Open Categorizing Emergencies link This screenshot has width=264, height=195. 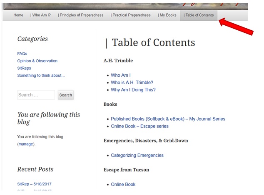point(137,155)
